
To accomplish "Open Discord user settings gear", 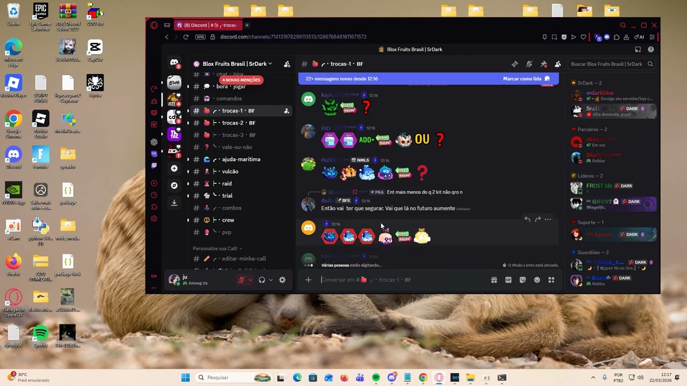I will tap(282, 280).
